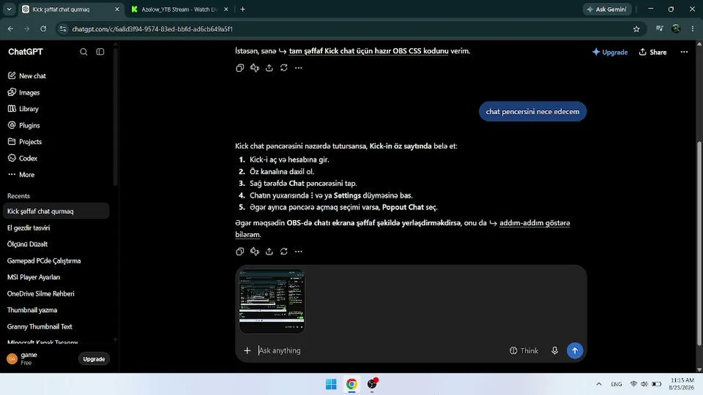The image size is (703, 395).
Task: Share the reply offering the OBS CSS code
Action: pyautogui.click(x=269, y=68)
